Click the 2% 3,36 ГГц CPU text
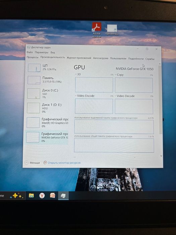The image size is (176, 235). pyautogui.click(x=49, y=69)
